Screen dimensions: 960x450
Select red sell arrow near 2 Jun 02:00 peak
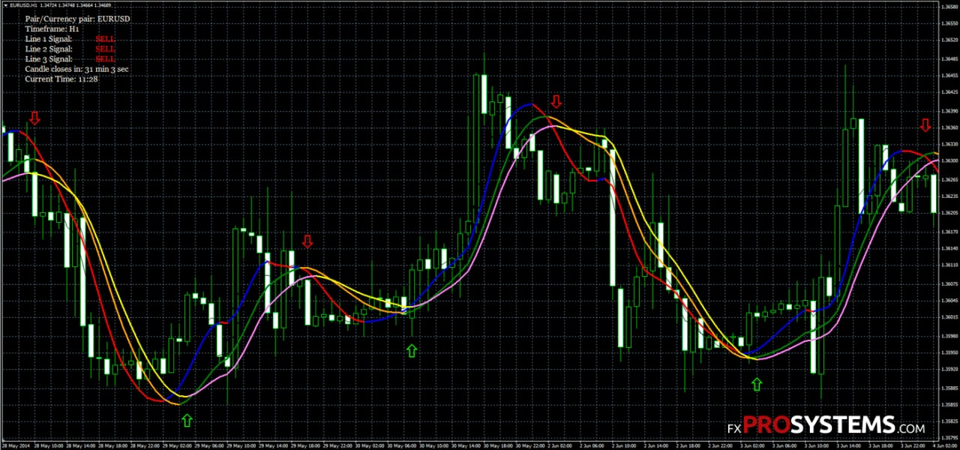[x=556, y=102]
